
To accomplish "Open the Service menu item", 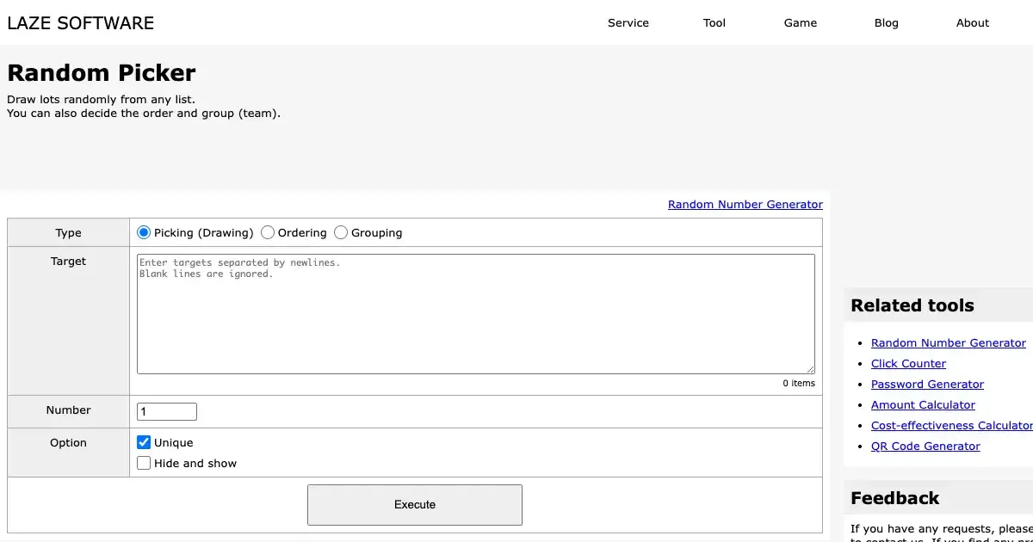I will [628, 23].
